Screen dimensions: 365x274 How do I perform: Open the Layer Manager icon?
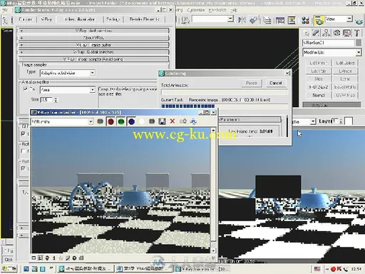(x=267, y=20)
